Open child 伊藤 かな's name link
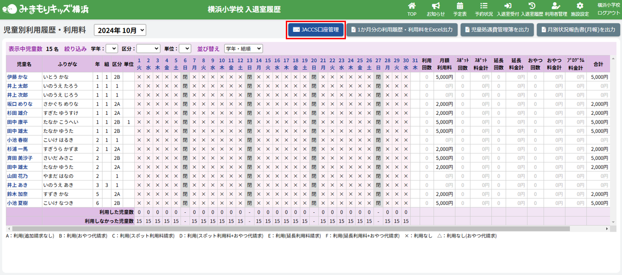The width and height of the screenshot is (622, 275). pos(17,77)
